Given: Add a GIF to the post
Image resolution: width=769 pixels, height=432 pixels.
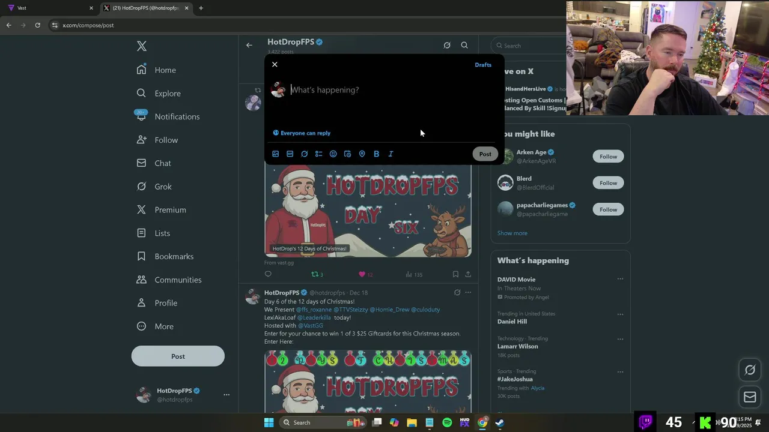Looking at the screenshot, I should (x=290, y=154).
